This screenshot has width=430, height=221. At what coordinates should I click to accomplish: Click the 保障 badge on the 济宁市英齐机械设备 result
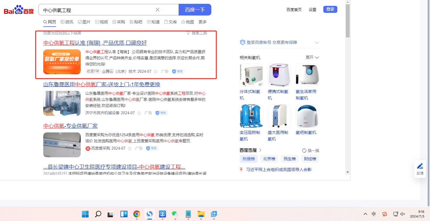[x=161, y=113]
